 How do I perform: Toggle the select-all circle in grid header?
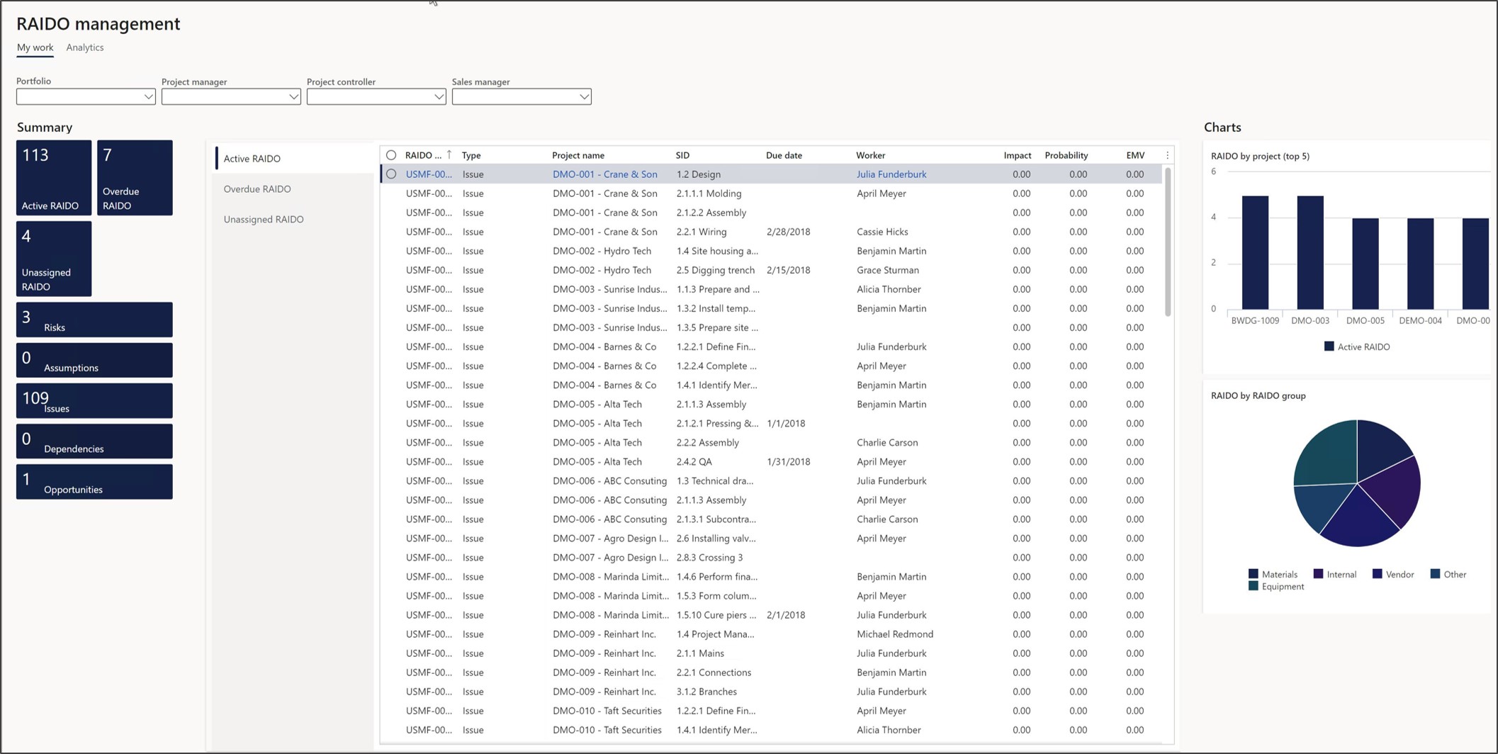point(391,155)
